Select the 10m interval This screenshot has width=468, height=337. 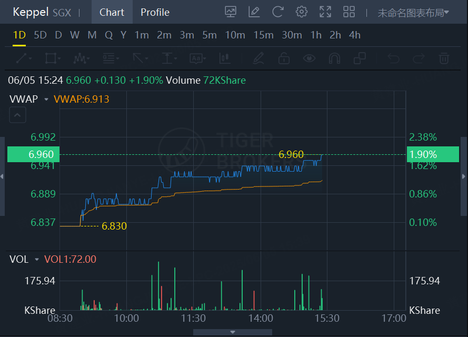coord(235,35)
